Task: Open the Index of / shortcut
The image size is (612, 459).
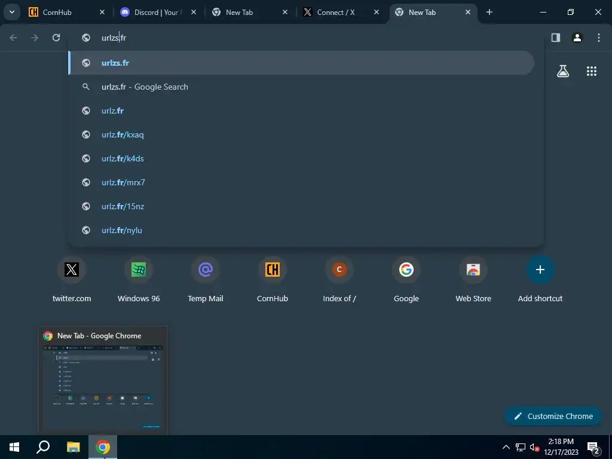Action: click(x=339, y=279)
